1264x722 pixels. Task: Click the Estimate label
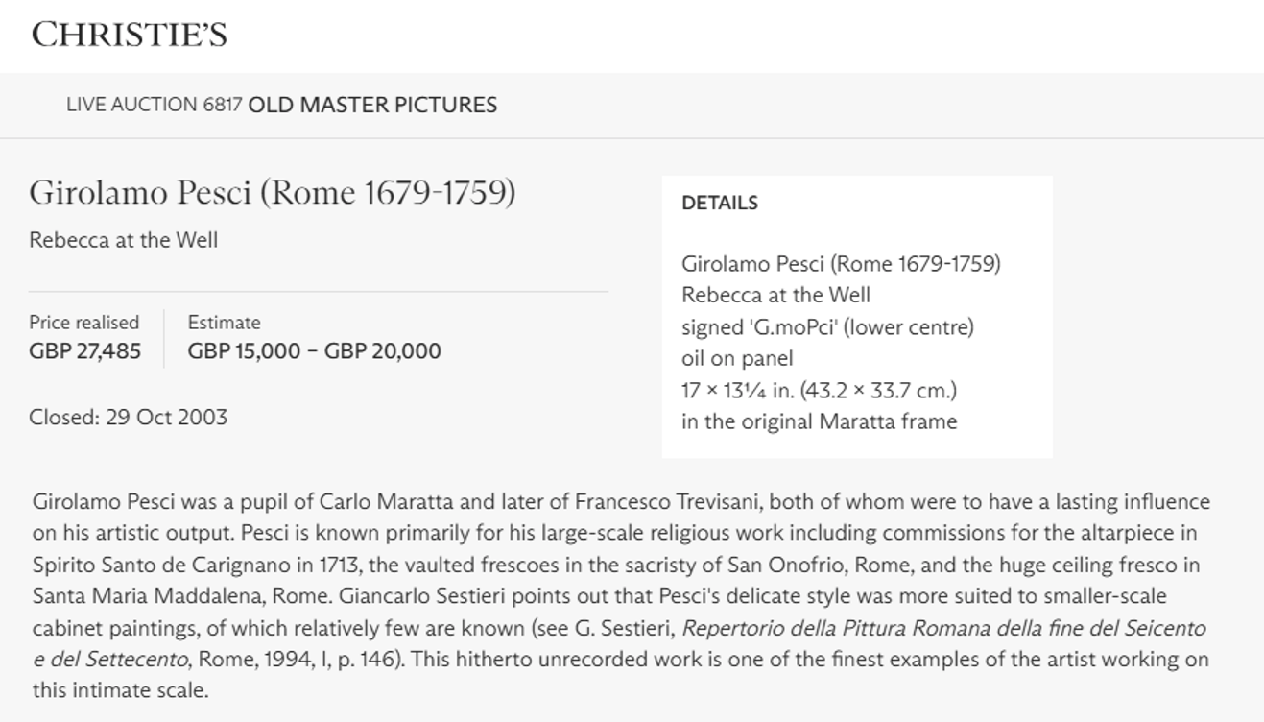click(x=224, y=323)
